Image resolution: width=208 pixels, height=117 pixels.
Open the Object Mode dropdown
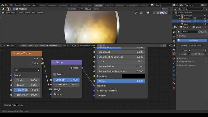click(x=9, y=13)
